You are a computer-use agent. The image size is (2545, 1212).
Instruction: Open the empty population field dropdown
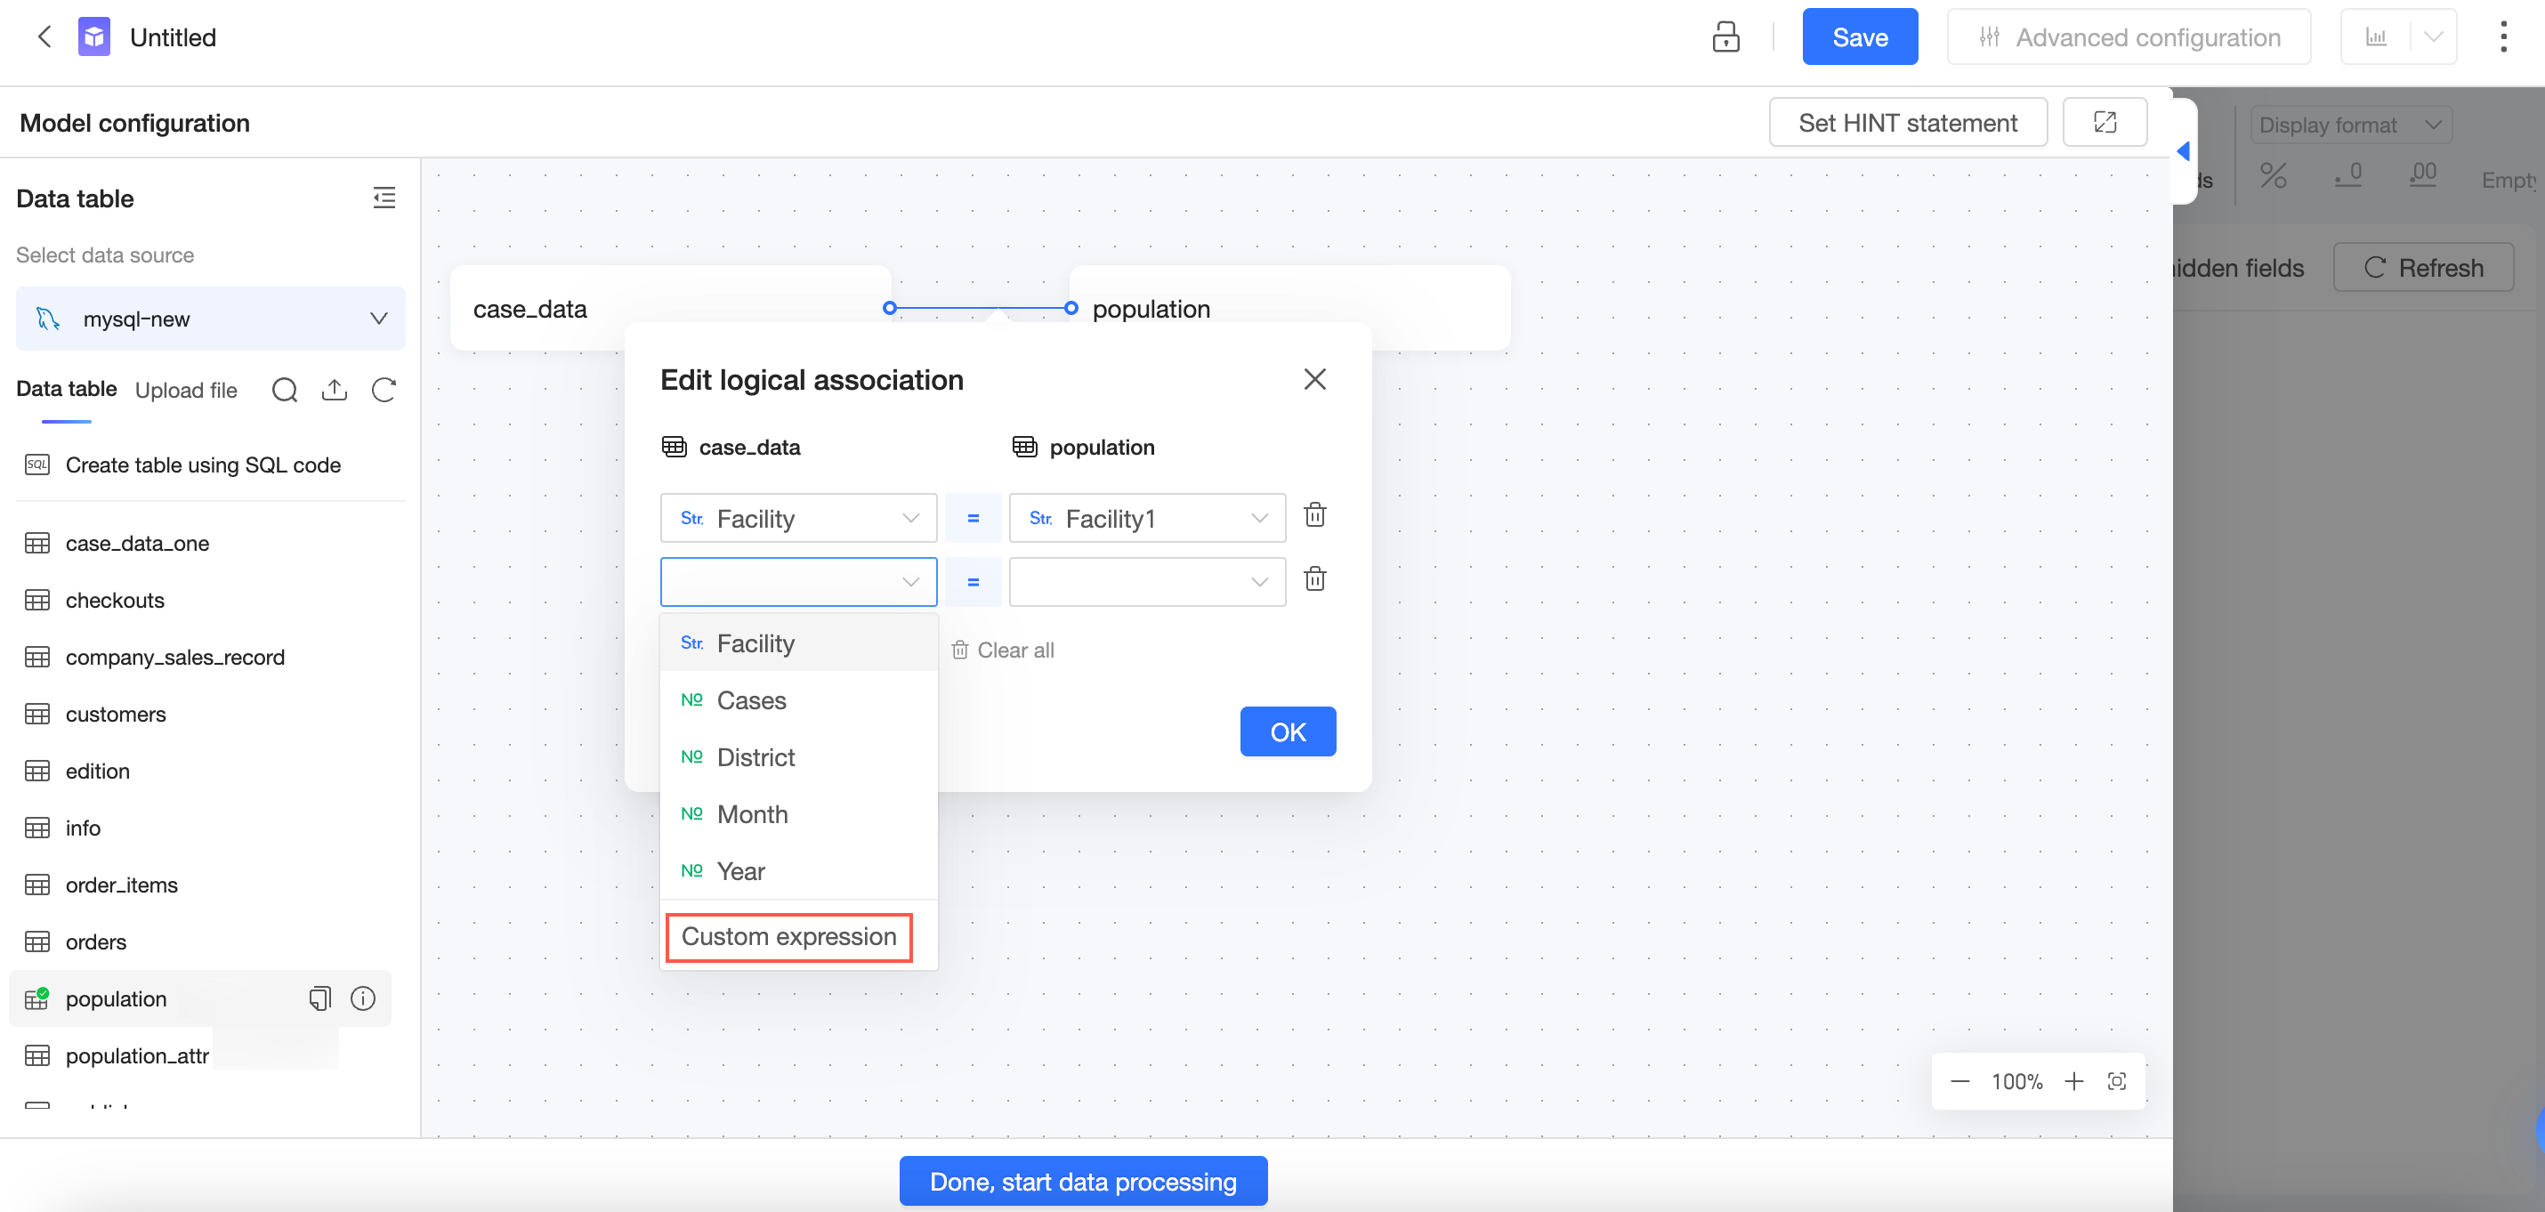pyautogui.click(x=1147, y=583)
